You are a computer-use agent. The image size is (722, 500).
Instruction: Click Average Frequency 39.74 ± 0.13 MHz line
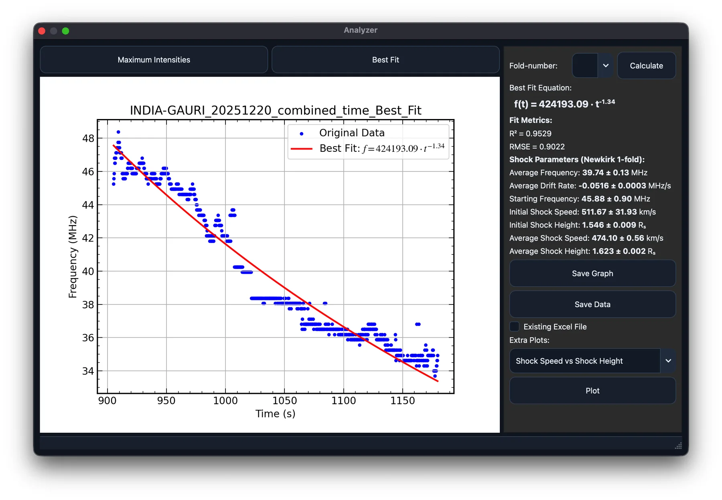tap(578, 173)
